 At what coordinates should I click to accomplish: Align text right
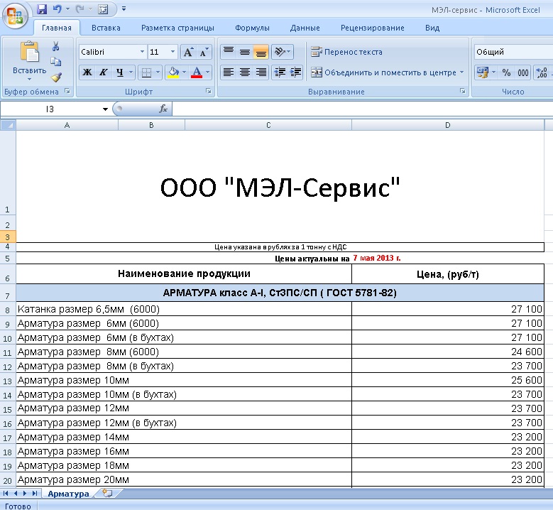pos(261,72)
